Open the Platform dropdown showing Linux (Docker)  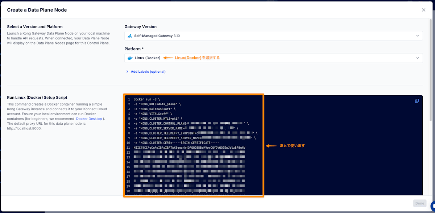tap(273, 58)
